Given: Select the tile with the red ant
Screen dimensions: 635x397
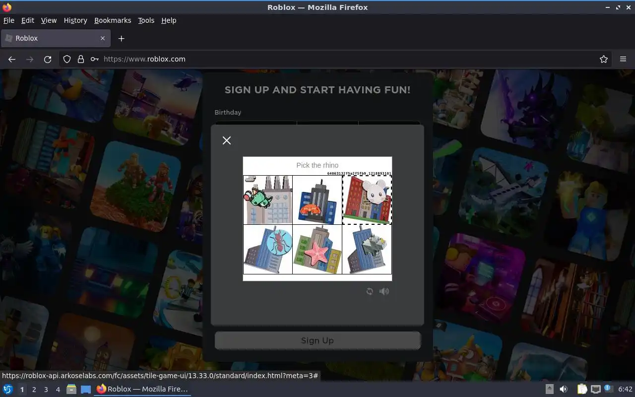Looking at the screenshot, I should (268, 249).
